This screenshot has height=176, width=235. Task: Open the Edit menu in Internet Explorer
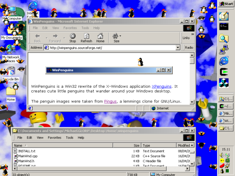pos(45,28)
